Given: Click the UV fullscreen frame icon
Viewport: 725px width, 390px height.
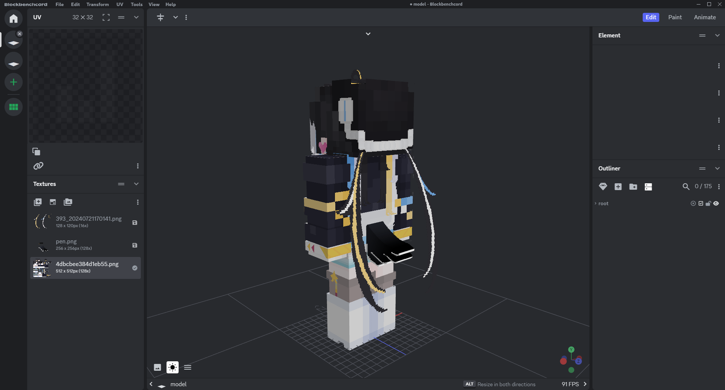Looking at the screenshot, I should pos(106,17).
